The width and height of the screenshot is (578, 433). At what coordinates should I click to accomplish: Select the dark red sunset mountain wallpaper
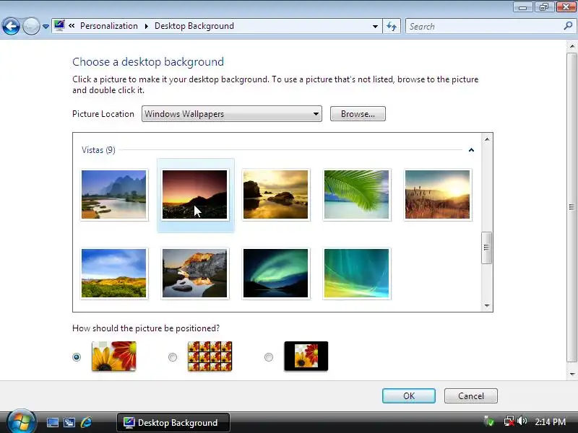(195, 194)
